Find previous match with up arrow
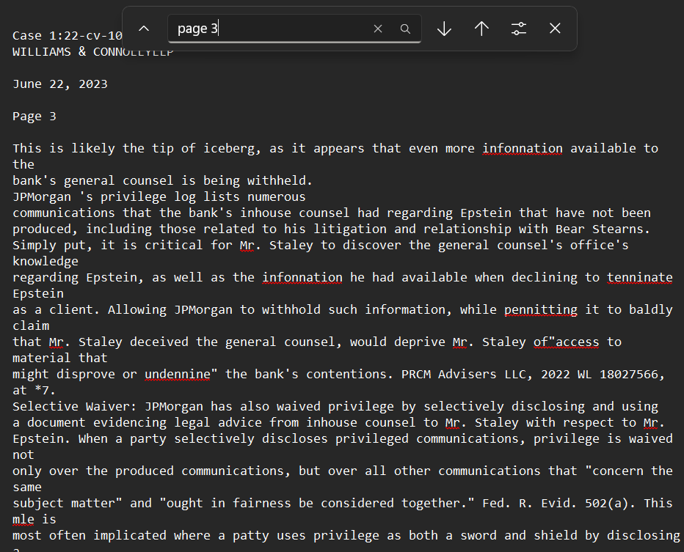Viewport: 684px width, 552px height. 481,29
